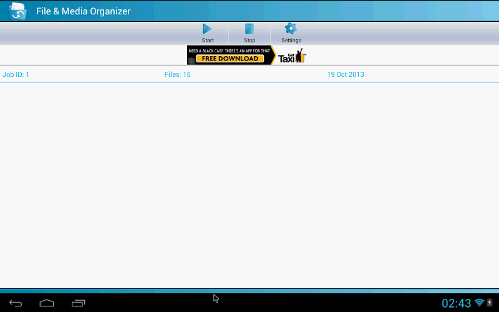
Task: Tap the battery status icon
Action: pos(490,303)
